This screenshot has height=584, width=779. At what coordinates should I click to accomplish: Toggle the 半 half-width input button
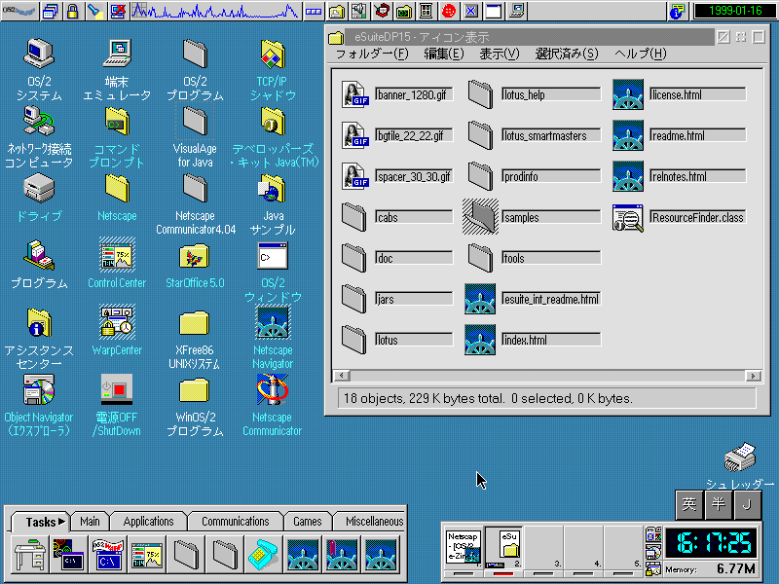click(x=718, y=504)
